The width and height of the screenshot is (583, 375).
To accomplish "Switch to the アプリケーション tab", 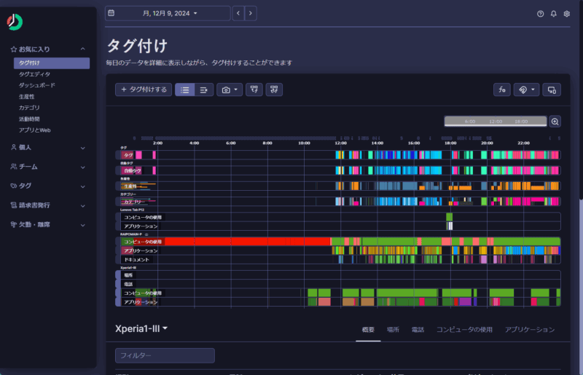I will (x=530, y=330).
